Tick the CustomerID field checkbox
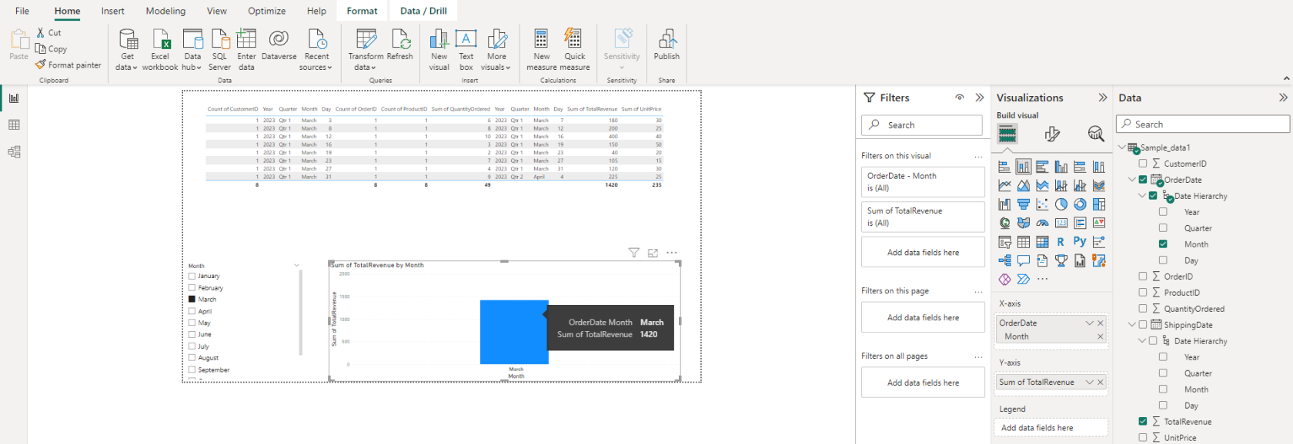Image resolution: width=1293 pixels, height=444 pixels. (x=1143, y=164)
